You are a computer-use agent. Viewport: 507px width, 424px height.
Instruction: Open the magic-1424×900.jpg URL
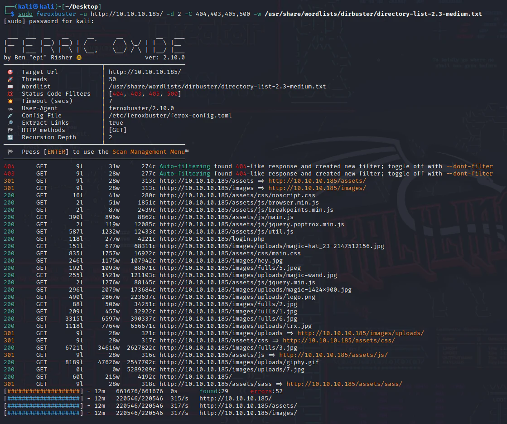coord(256,290)
